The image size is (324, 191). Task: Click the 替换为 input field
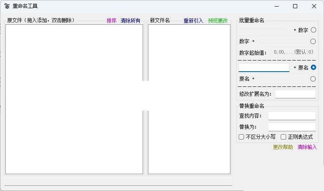[x=292, y=127]
